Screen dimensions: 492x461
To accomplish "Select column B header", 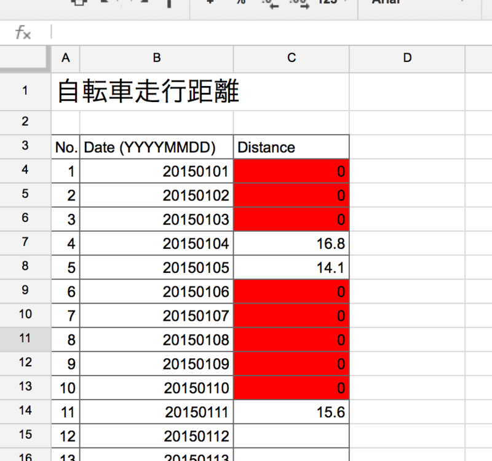I will [157, 58].
